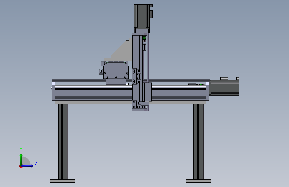
Task: Select the small green sensor on vertical axis
Action: (x=145, y=38)
